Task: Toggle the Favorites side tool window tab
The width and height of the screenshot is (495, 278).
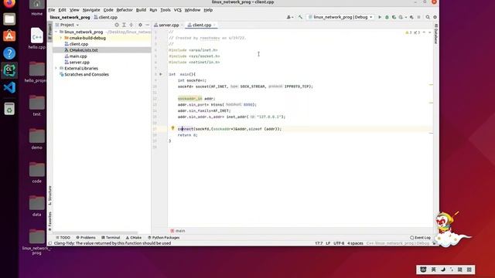Action: [49, 221]
